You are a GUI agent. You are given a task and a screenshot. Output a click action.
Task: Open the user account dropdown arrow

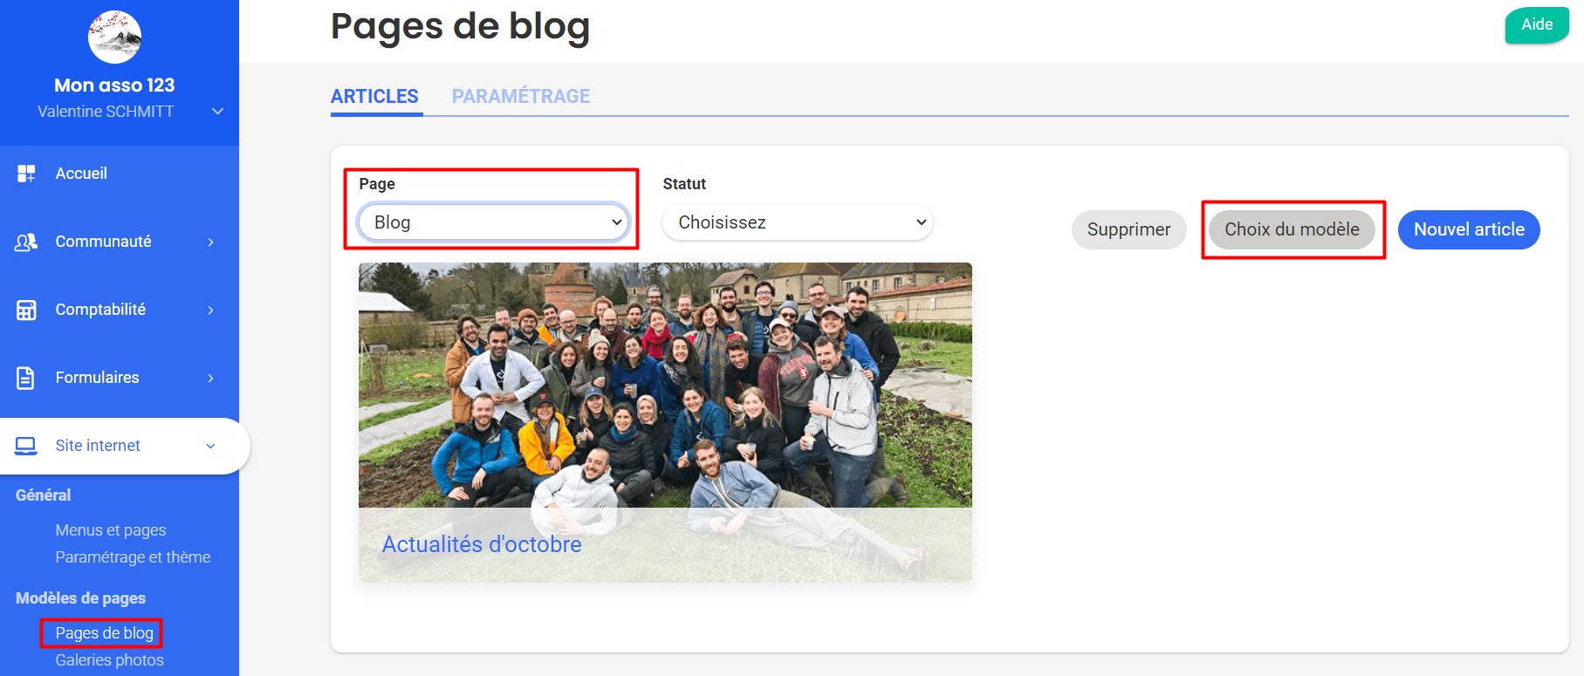(217, 112)
